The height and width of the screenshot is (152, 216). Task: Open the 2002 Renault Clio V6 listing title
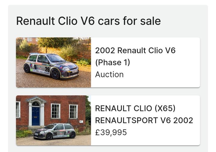tap(135, 50)
